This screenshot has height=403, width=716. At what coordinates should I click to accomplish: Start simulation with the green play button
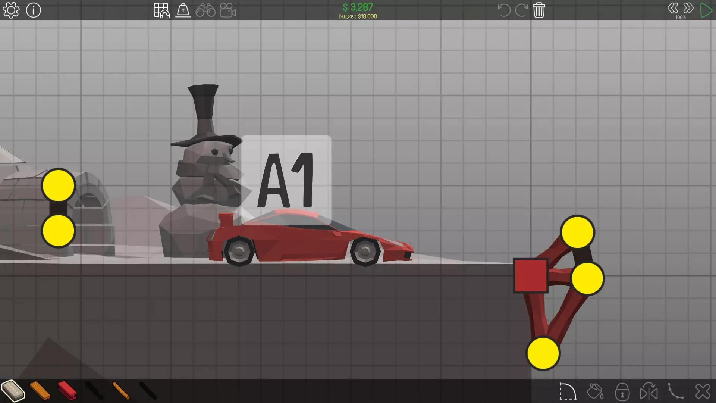point(706,10)
